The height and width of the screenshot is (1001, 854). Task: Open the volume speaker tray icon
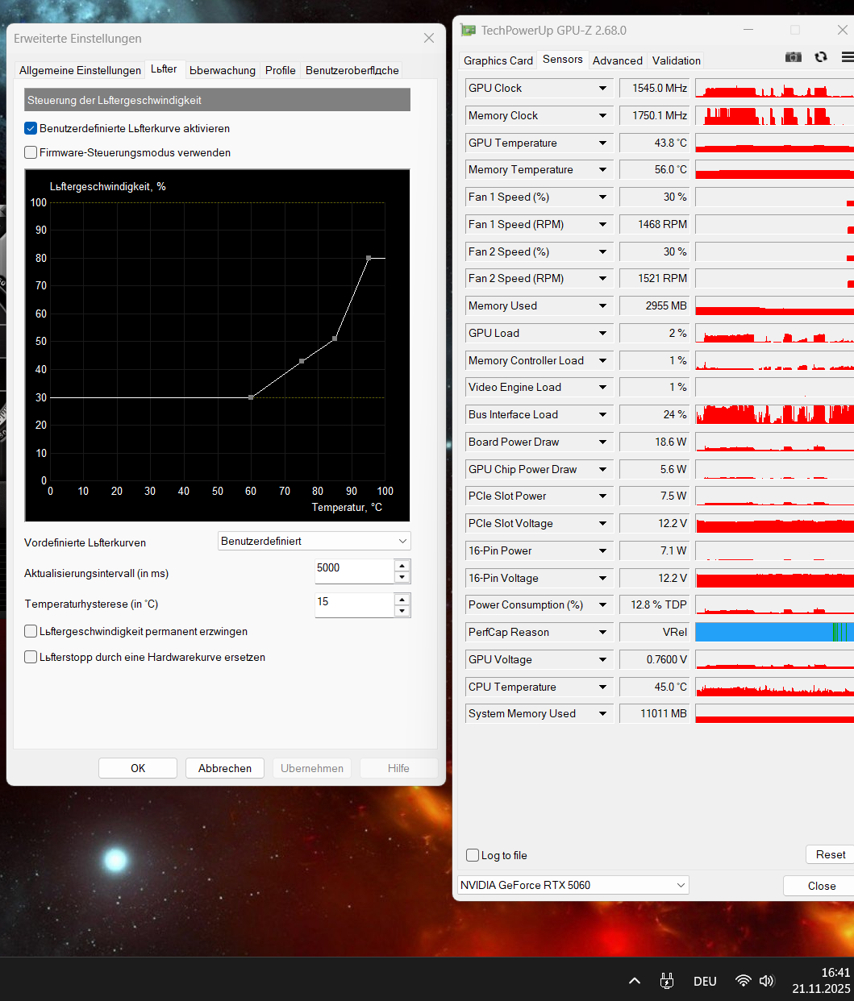tap(767, 981)
